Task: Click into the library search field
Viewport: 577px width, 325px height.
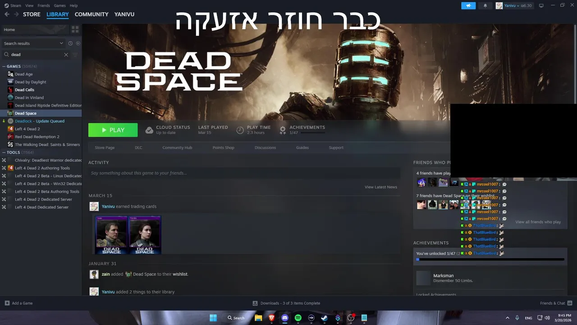Action: 36,55
